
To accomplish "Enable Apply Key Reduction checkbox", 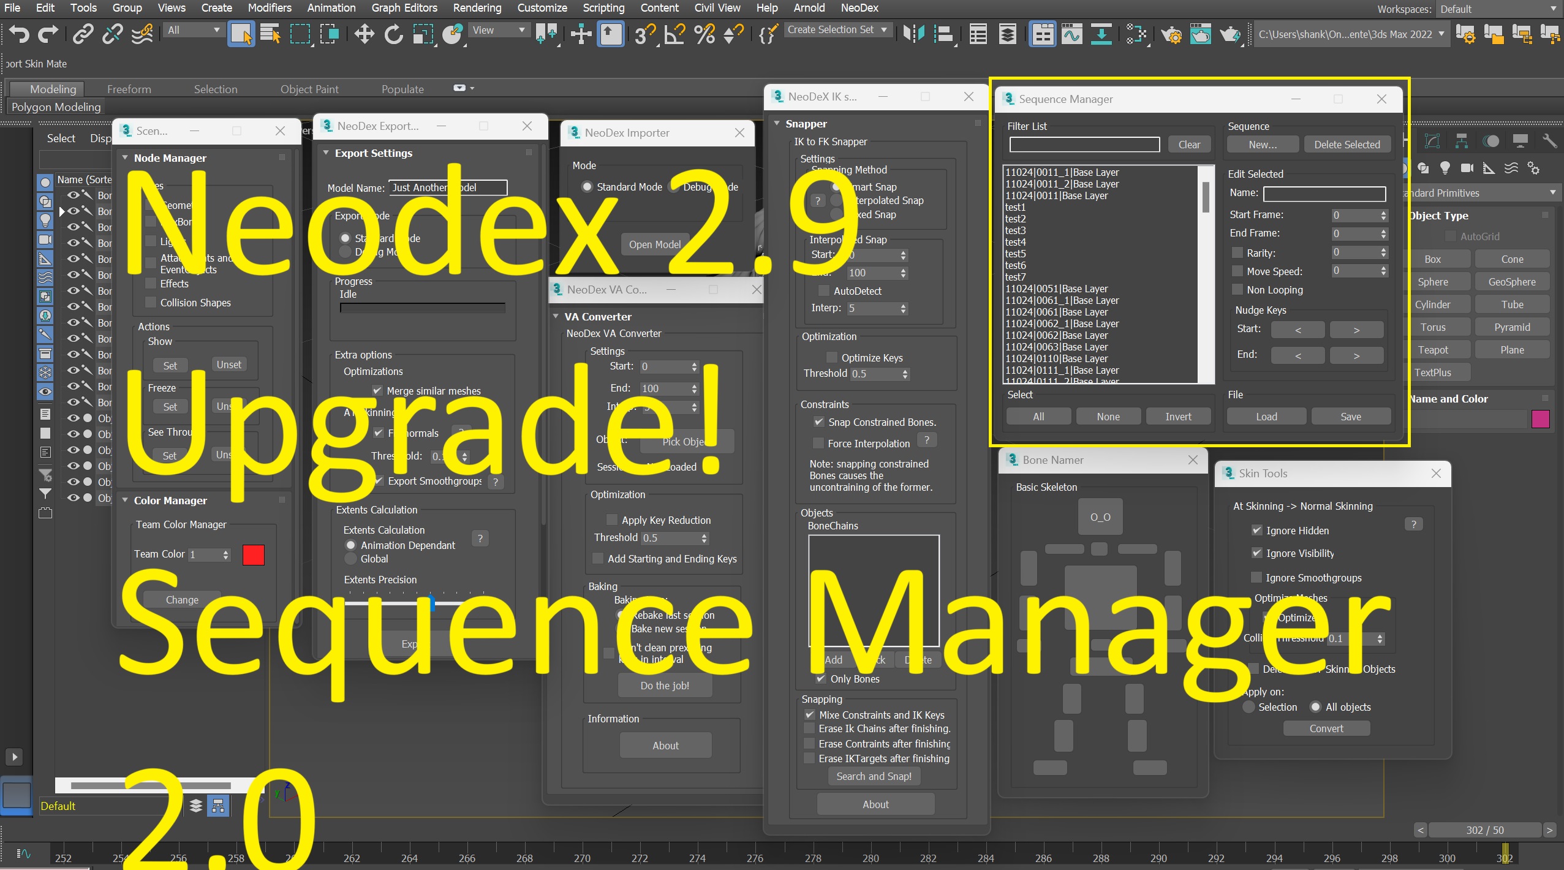I will (611, 520).
